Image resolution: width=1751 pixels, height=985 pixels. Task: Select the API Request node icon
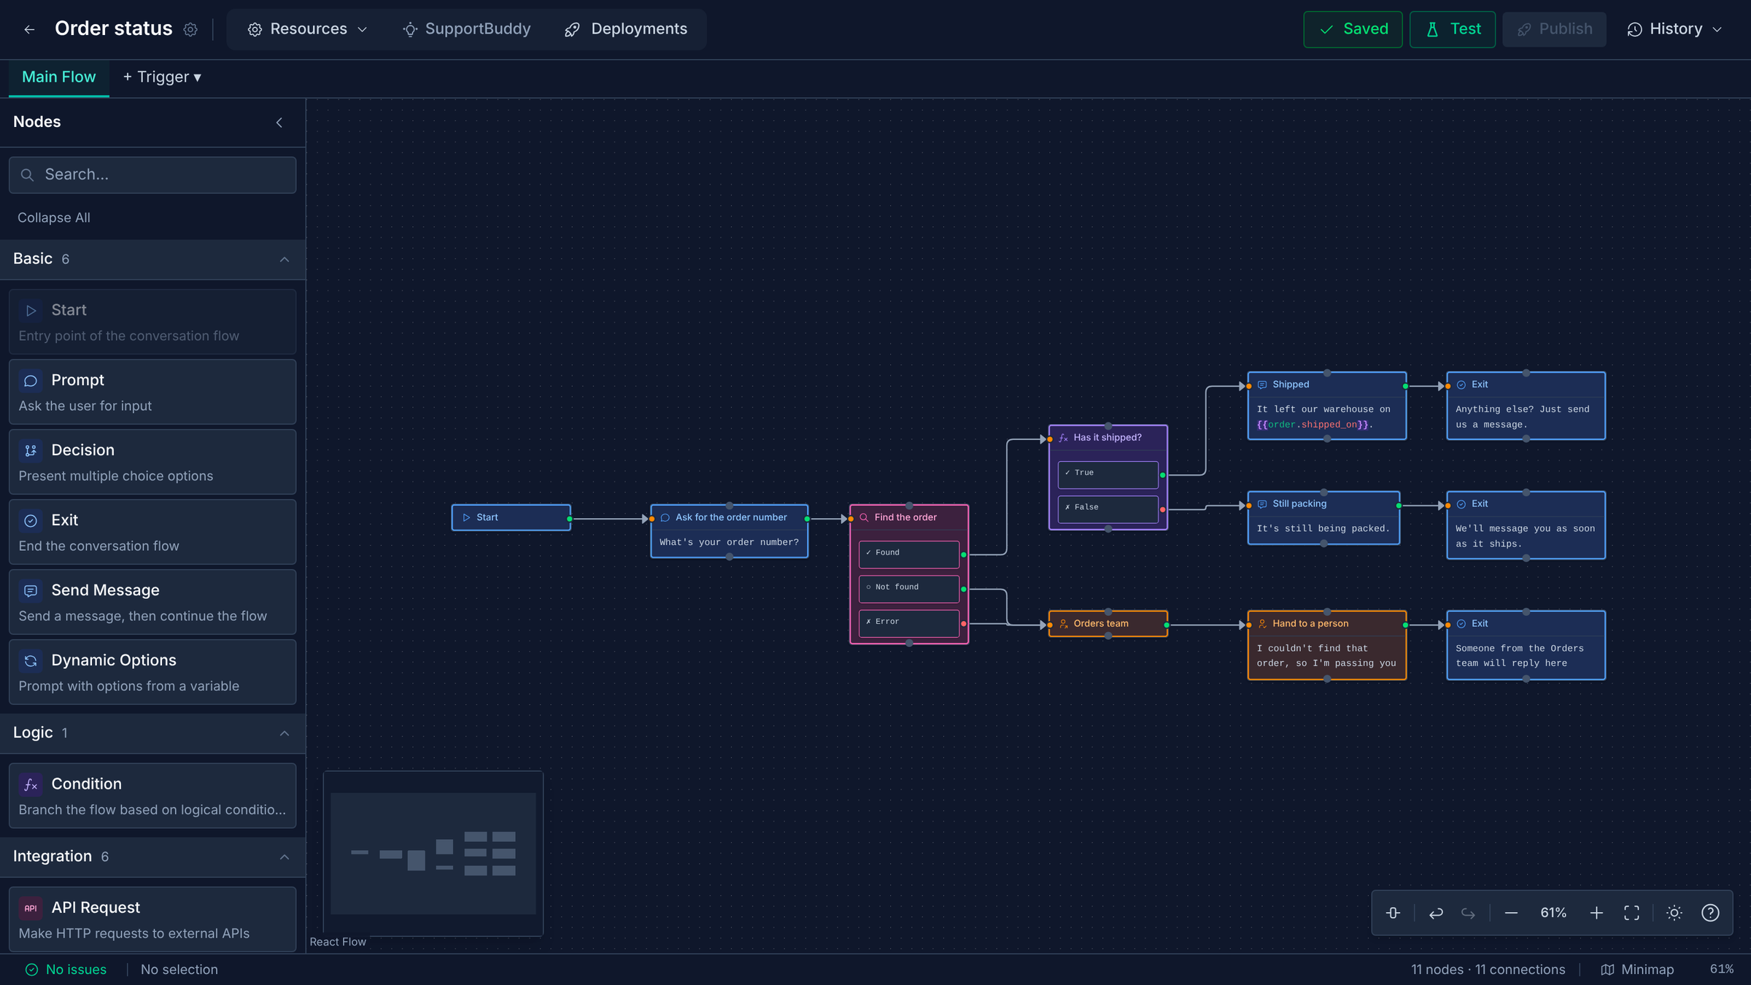pyautogui.click(x=31, y=908)
